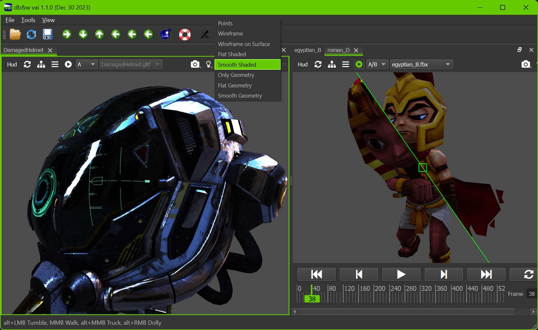
Task: Click the black crossed tools icon
Action: click(205, 34)
